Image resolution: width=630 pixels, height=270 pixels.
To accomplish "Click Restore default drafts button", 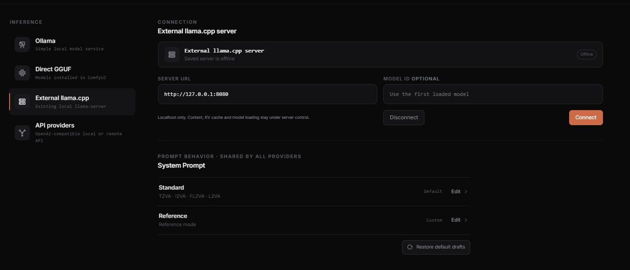I will pyautogui.click(x=436, y=247).
